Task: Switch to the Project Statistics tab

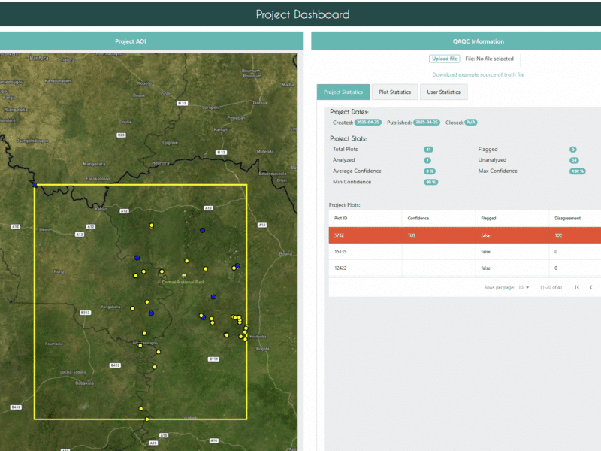Action: click(343, 92)
